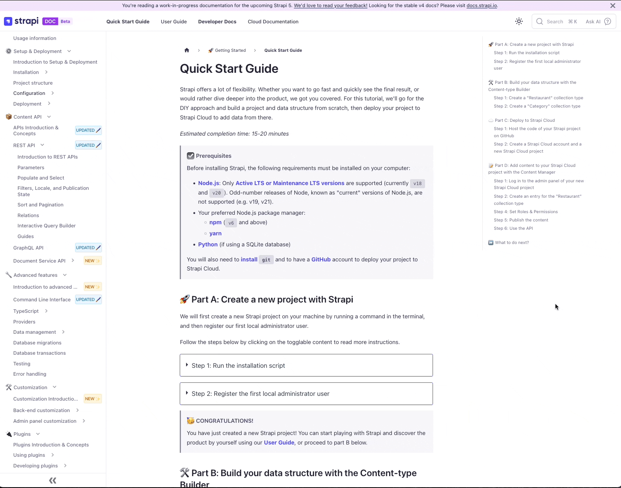This screenshot has height=488, width=621.
Task: Jump to What to do next? section
Action: coord(508,242)
